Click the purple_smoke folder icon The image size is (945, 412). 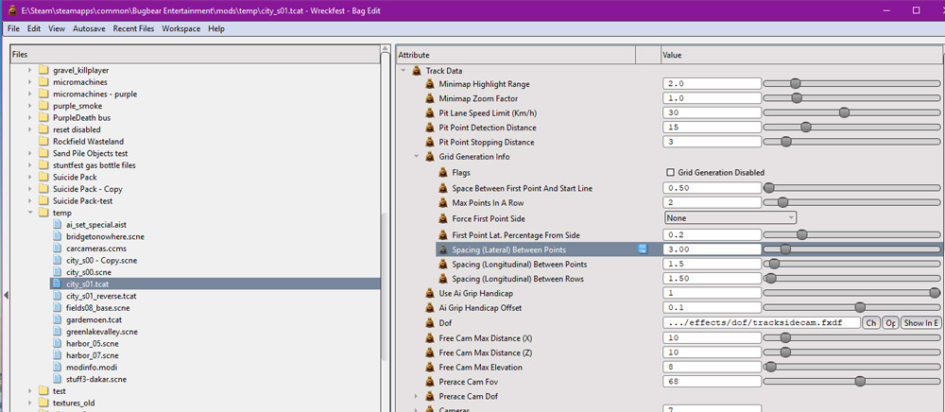43,106
